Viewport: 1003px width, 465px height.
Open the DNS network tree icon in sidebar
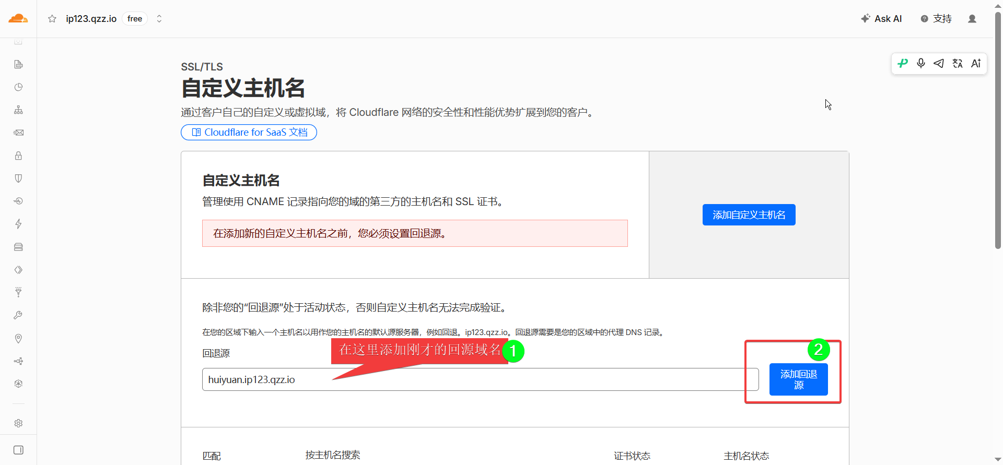[18, 110]
